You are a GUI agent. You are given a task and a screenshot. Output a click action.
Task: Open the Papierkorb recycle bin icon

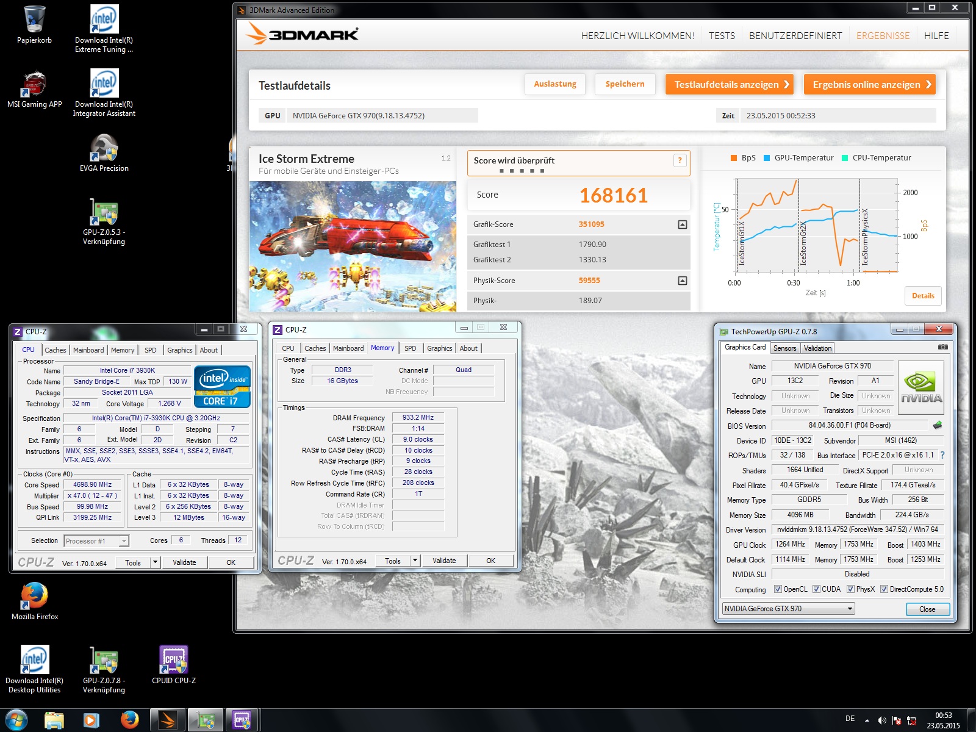34,24
